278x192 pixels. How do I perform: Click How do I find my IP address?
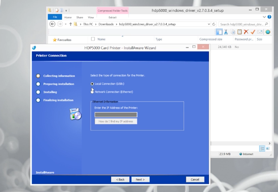(116, 121)
